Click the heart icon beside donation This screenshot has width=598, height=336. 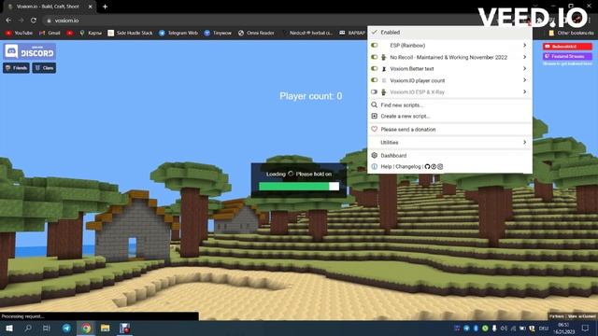click(374, 129)
